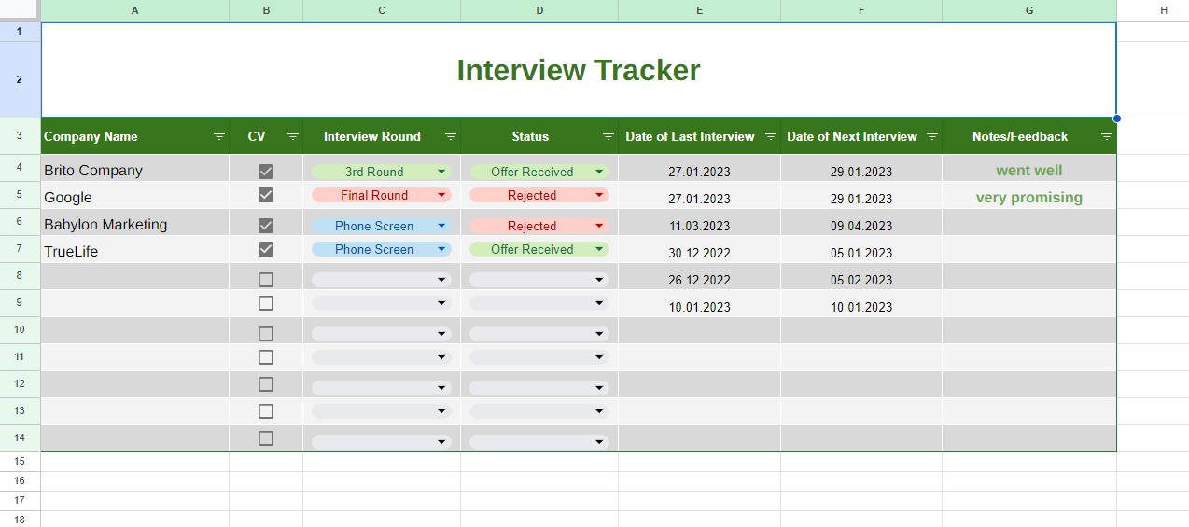Select next interview date 05.02.2023
Image resolution: width=1189 pixels, height=527 pixels.
(861, 276)
